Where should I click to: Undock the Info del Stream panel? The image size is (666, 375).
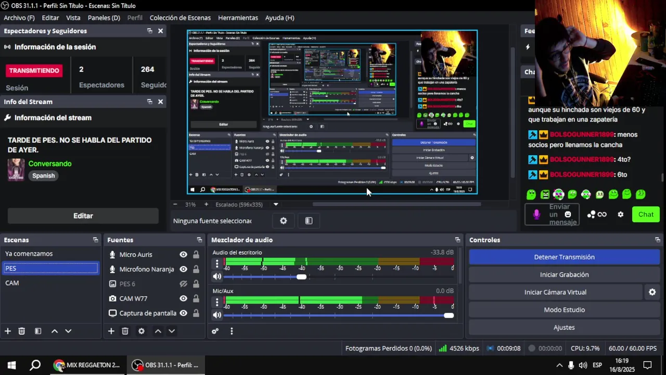pos(149,102)
